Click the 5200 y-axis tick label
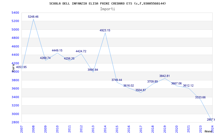Screen dimensions: 215x134 coord(16,21)
